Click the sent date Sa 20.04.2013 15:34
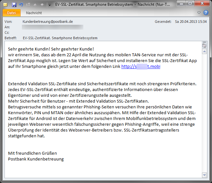Viewport: 212px width, 183px height. pos(191,22)
